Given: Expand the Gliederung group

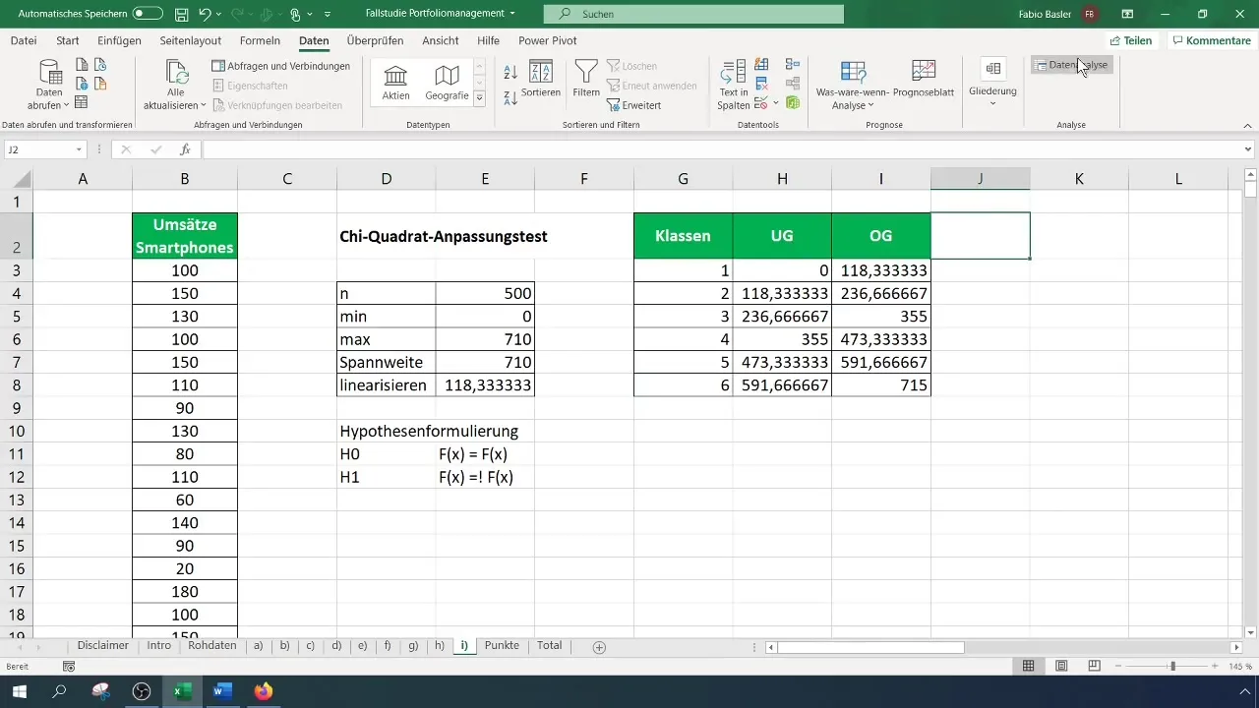Looking at the screenshot, I should (992, 83).
